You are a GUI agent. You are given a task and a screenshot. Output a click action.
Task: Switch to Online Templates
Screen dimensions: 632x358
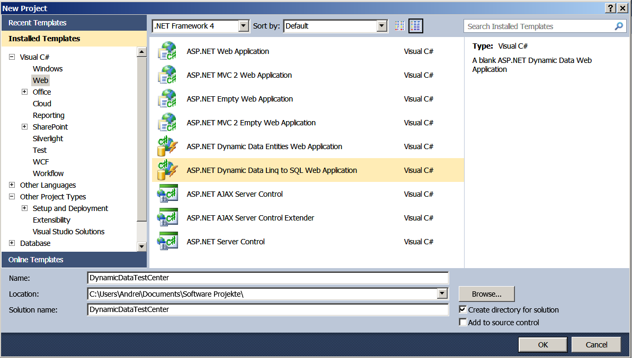(36, 260)
